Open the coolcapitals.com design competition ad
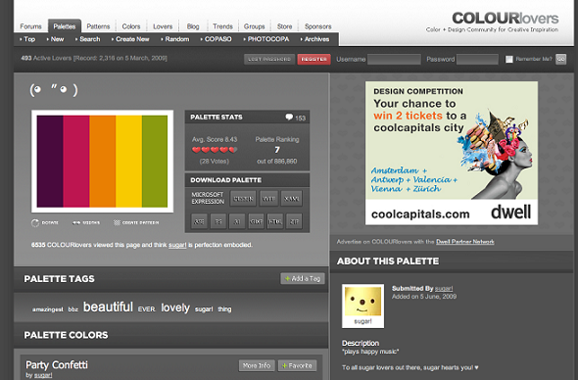 point(452,153)
